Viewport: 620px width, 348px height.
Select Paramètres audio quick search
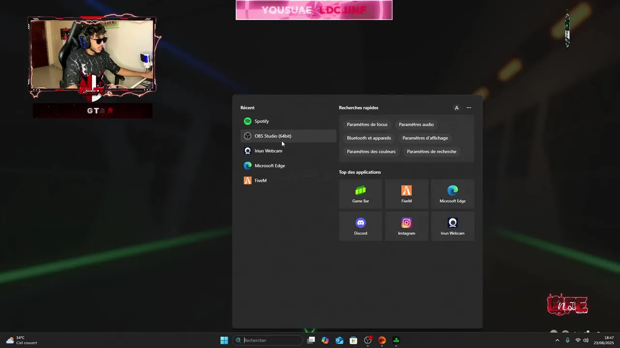click(416, 125)
